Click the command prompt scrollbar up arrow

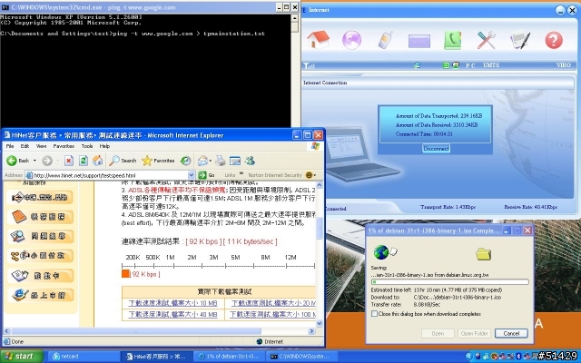pos(294,18)
